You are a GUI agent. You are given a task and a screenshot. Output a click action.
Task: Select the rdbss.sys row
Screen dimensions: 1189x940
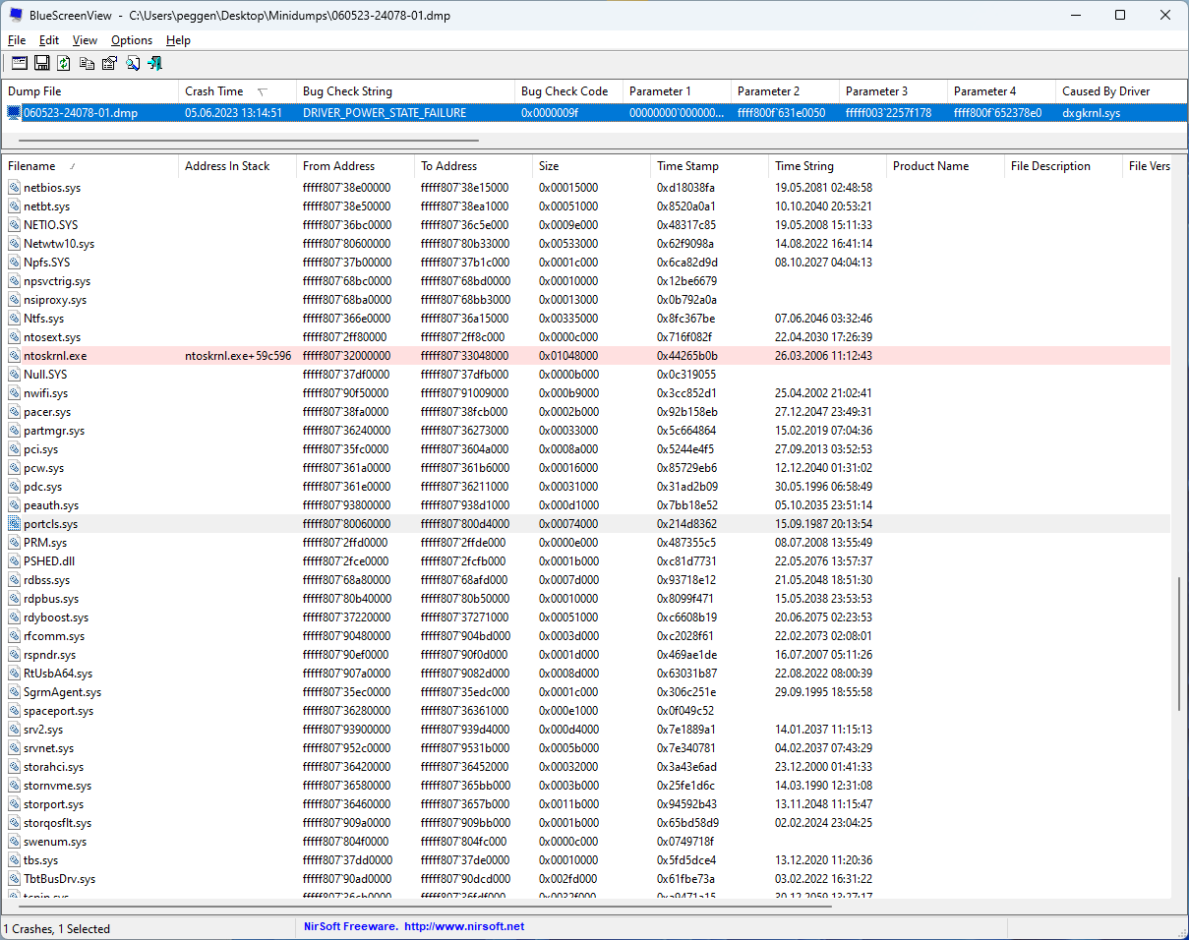point(587,580)
